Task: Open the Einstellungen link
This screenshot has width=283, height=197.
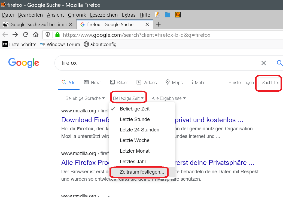Action: (x=241, y=82)
